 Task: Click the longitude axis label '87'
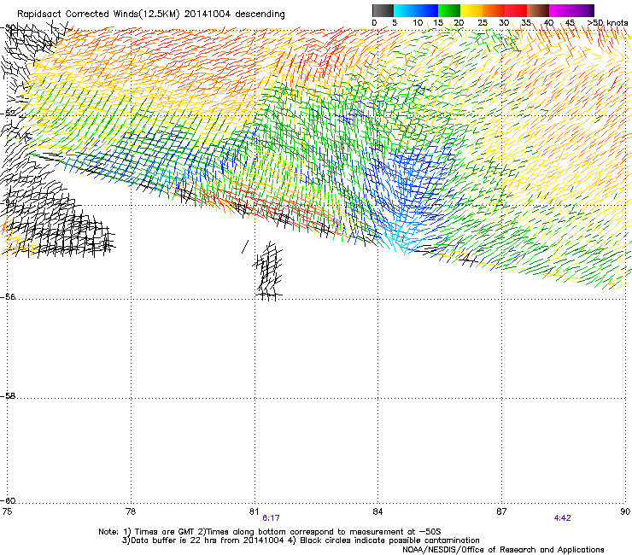pos(501,511)
